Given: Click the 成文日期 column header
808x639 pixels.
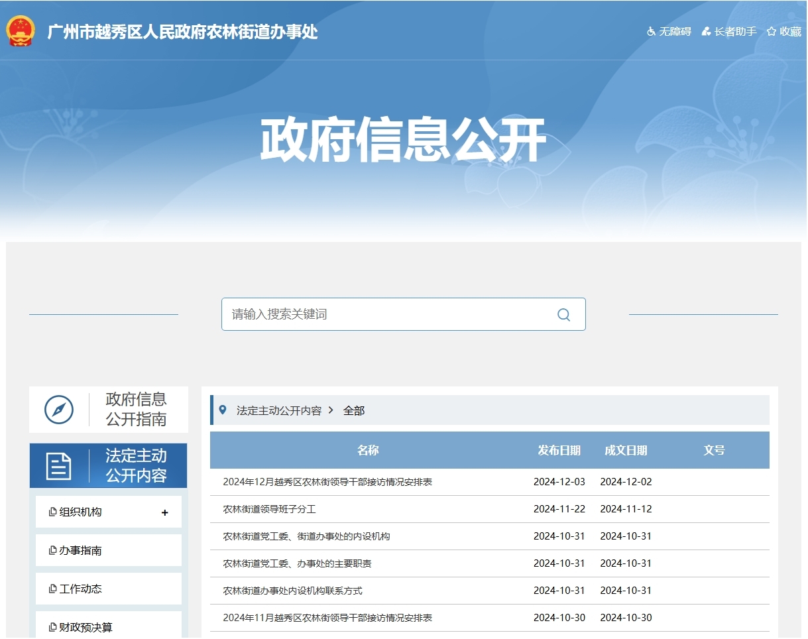Looking at the screenshot, I should [x=626, y=450].
